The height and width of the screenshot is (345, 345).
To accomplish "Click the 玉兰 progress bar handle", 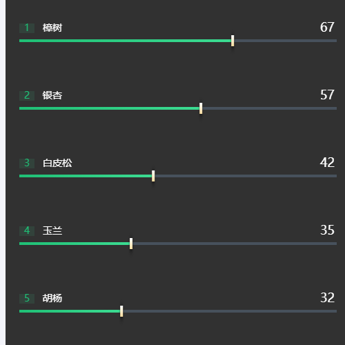I will click(x=131, y=244).
